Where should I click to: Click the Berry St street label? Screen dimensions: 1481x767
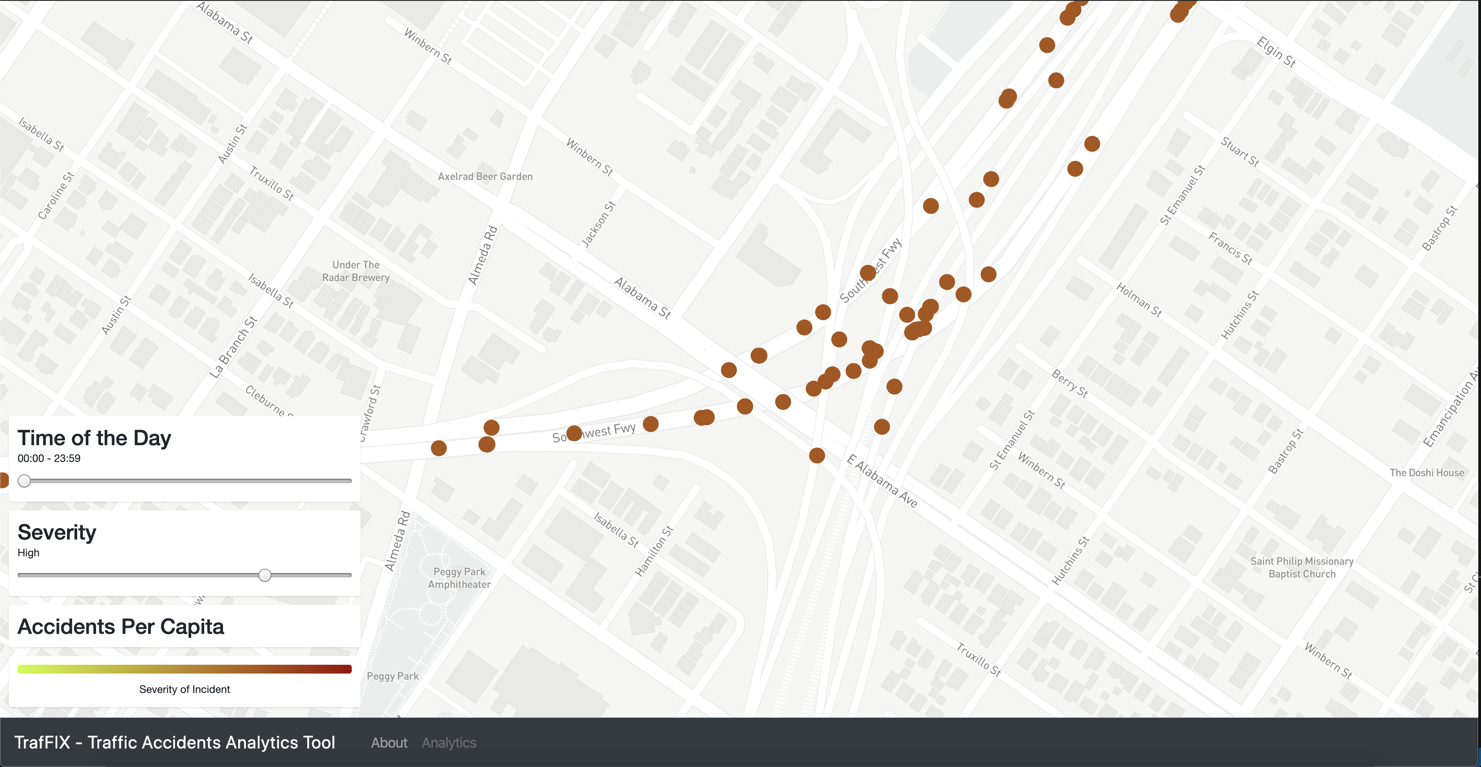click(x=1070, y=383)
